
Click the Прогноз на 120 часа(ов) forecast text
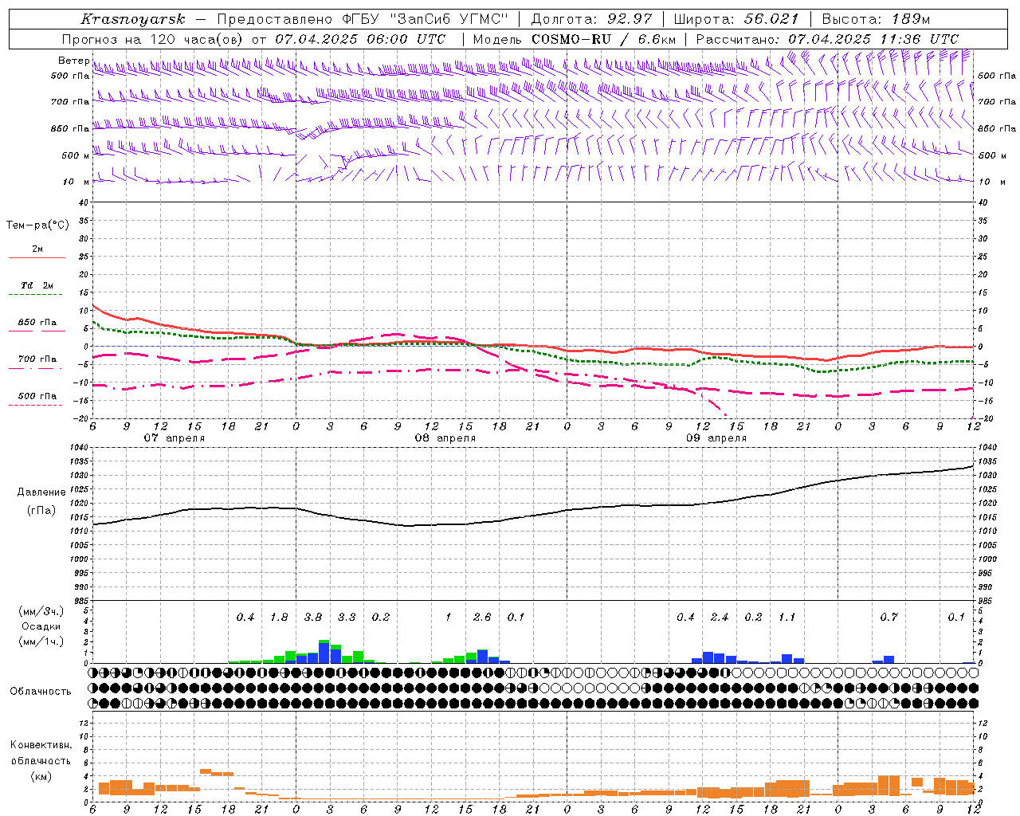153,39
